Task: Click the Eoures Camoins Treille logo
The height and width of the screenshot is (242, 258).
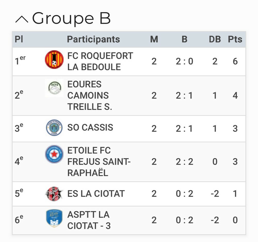Action: tap(54, 88)
